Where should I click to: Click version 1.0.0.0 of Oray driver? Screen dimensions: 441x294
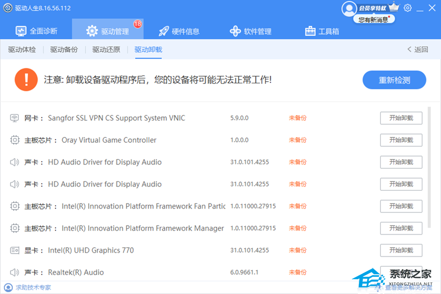[239, 140]
